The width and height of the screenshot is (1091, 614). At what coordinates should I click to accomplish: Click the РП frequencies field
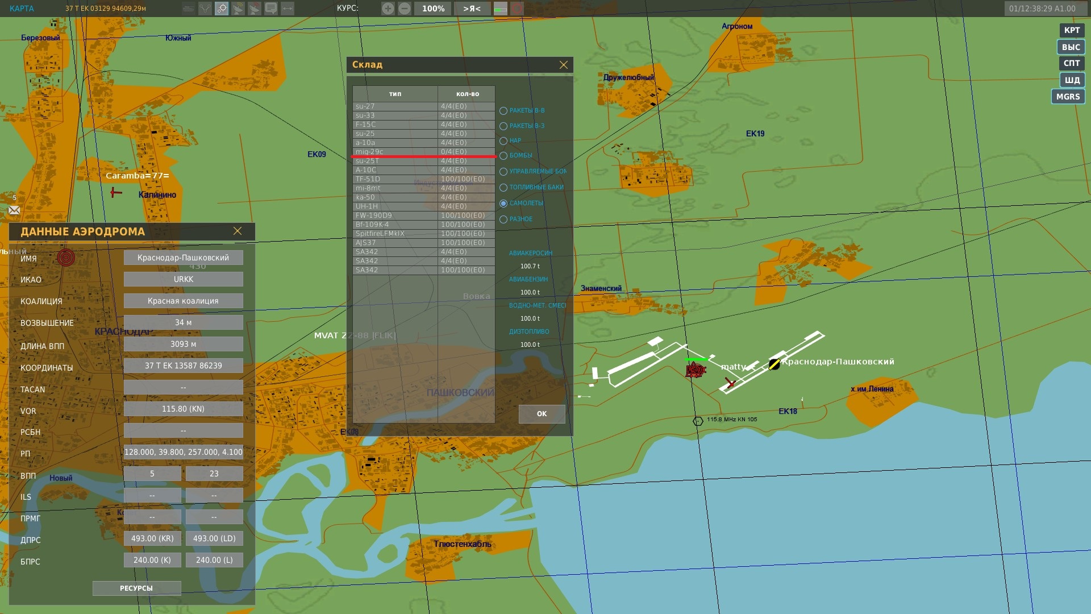click(x=183, y=452)
